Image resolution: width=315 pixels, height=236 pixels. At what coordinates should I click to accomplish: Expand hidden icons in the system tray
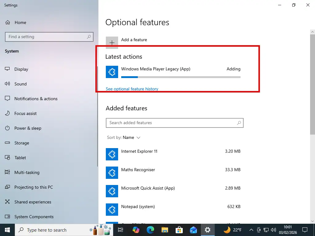pyautogui.click(x=251, y=230)
